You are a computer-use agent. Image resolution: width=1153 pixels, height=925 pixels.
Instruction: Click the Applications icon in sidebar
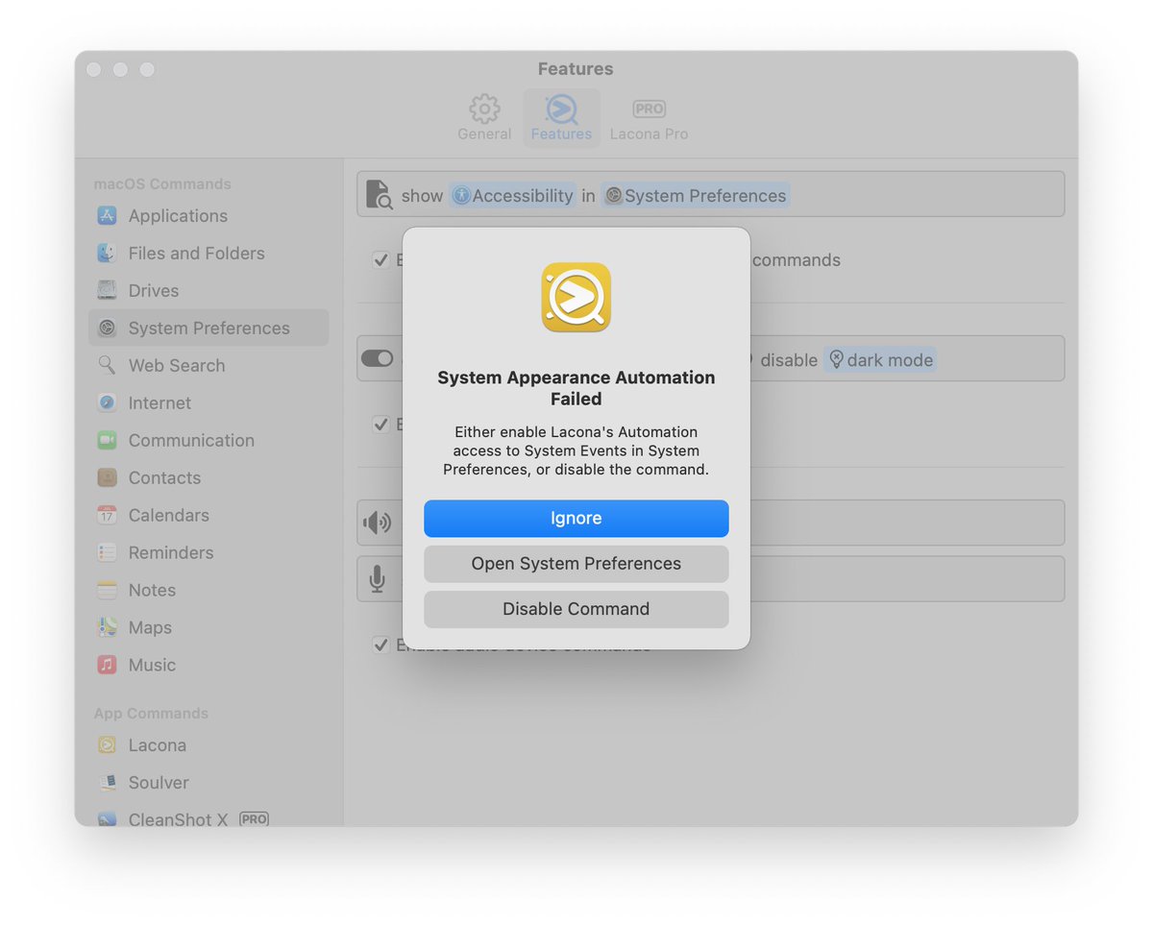[x=107, y=216]
